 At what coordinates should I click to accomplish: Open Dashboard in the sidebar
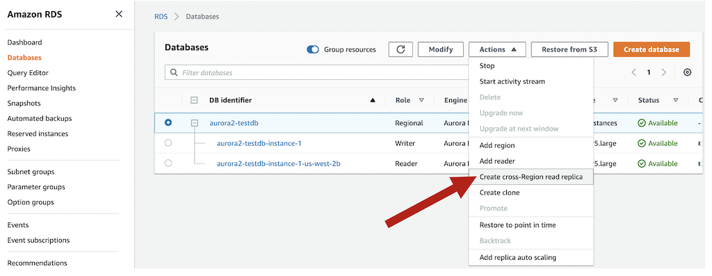point(24,42)
